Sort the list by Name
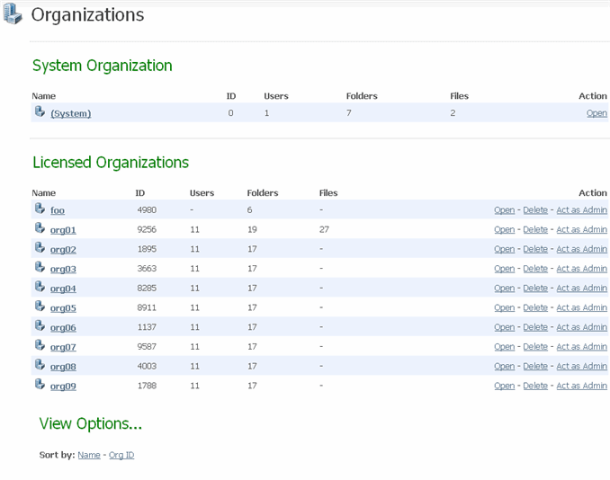 89,455
